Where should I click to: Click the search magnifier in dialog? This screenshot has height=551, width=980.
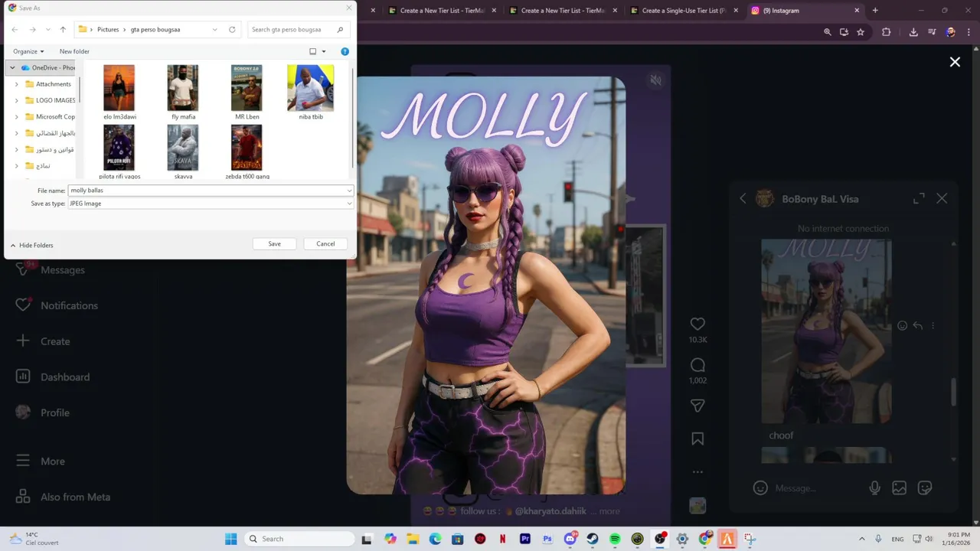pos(341,30)
